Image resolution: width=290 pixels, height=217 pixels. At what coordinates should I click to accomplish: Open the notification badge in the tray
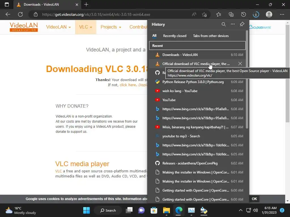click(282, 210)
